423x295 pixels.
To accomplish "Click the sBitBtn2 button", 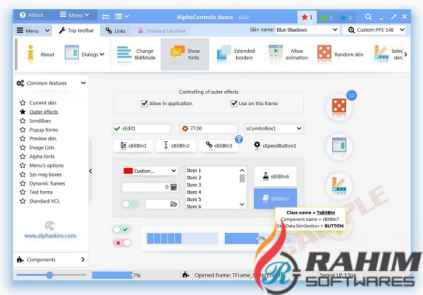I will click(x=176, y=145).
